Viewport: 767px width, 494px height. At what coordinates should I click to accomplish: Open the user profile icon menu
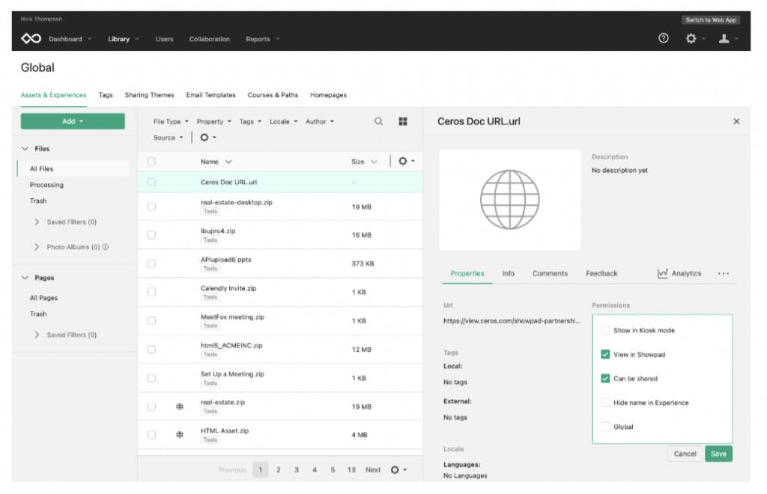tap(724, 39)
